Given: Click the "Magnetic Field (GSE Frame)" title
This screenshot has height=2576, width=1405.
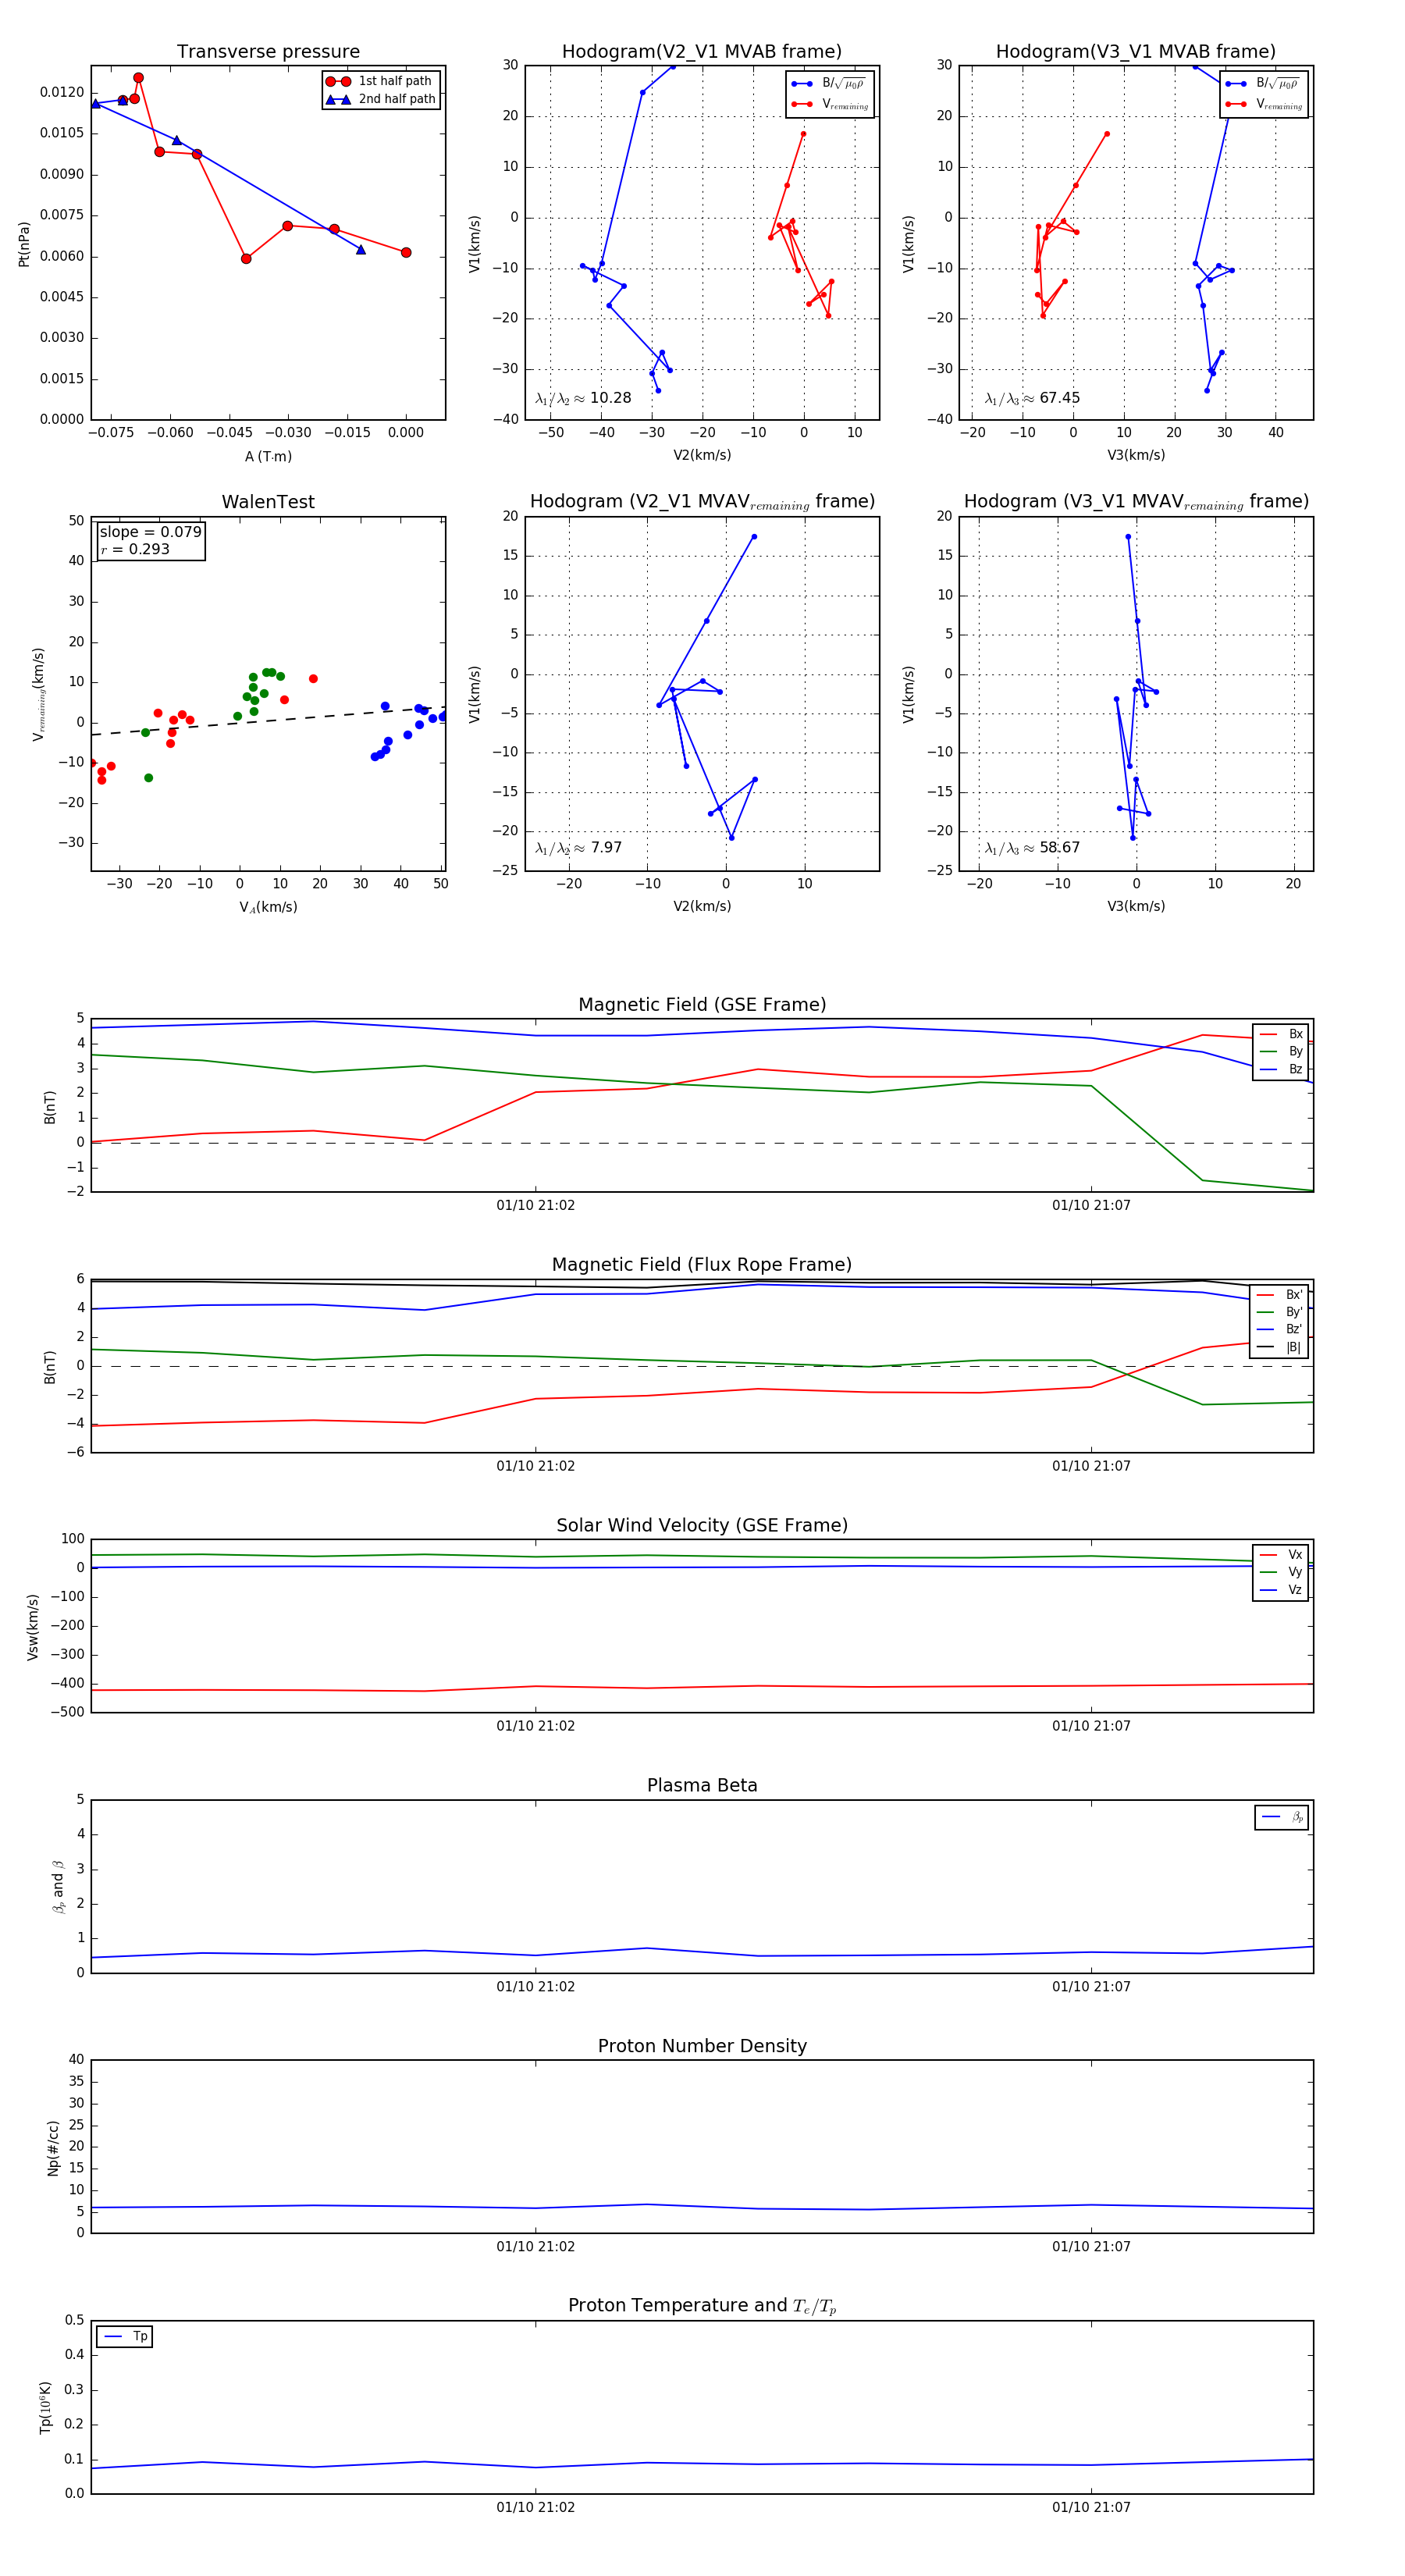Looking at the screenshot, I should (x=702, y=1005).
